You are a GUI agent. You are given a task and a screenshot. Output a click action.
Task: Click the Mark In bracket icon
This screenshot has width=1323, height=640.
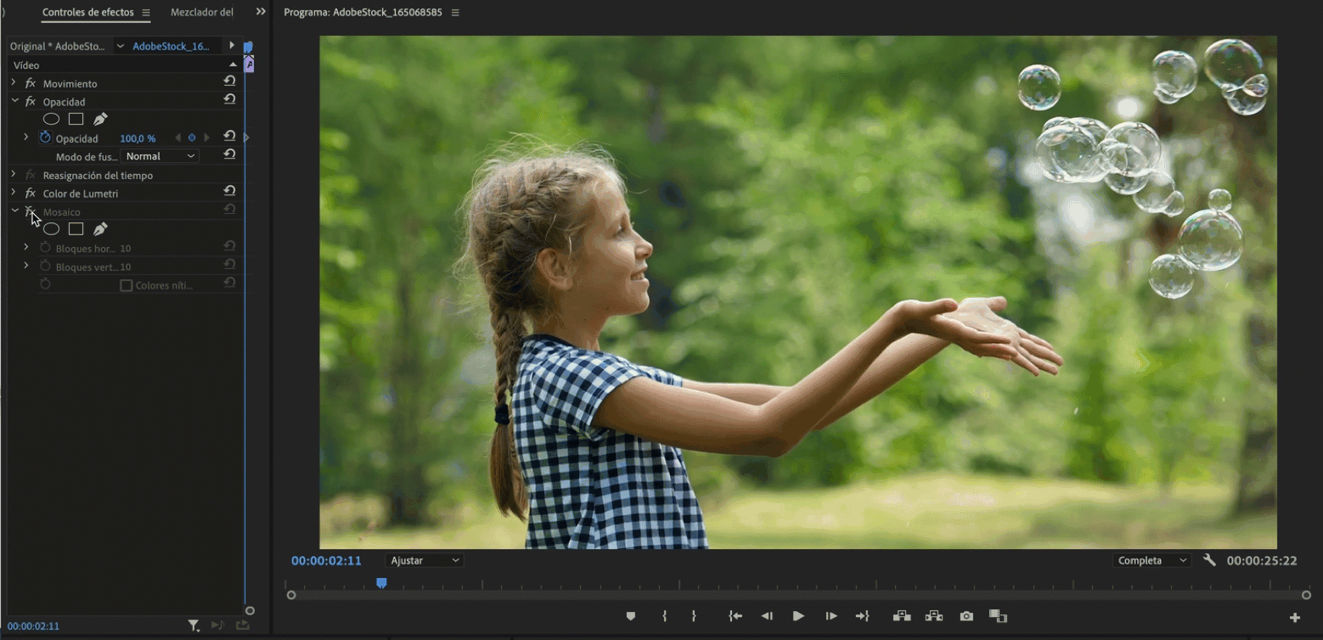pos(665,616)
